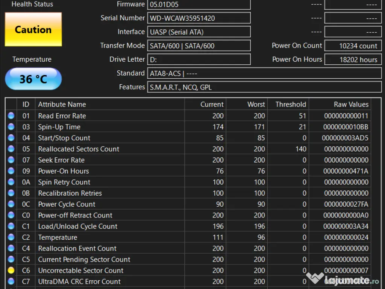Viewport: 385px width, 289px height.
Task: Click the Raw Values column header
Action: click(x=351, y=105)
